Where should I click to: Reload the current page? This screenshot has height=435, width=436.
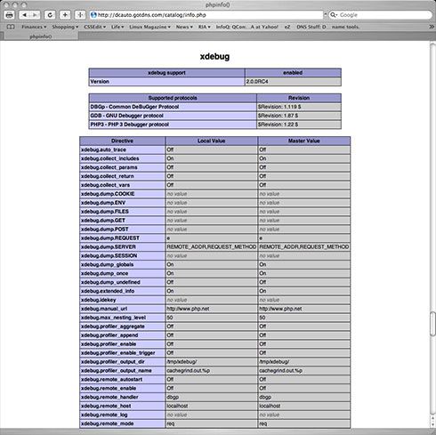click(50, 15)
